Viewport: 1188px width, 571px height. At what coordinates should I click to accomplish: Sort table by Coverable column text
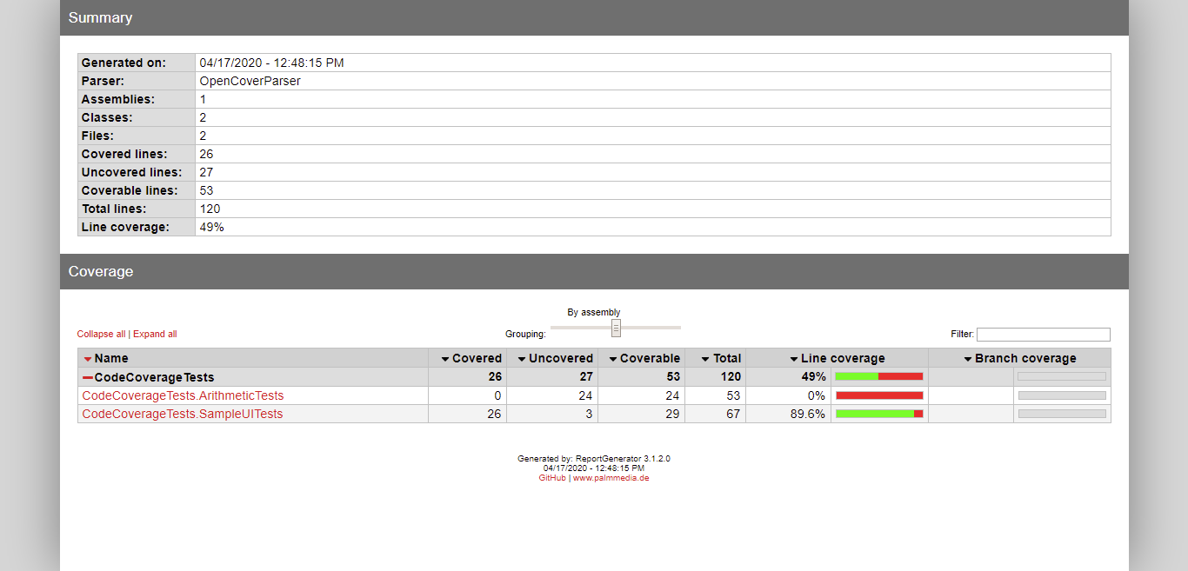coord(650,358)
